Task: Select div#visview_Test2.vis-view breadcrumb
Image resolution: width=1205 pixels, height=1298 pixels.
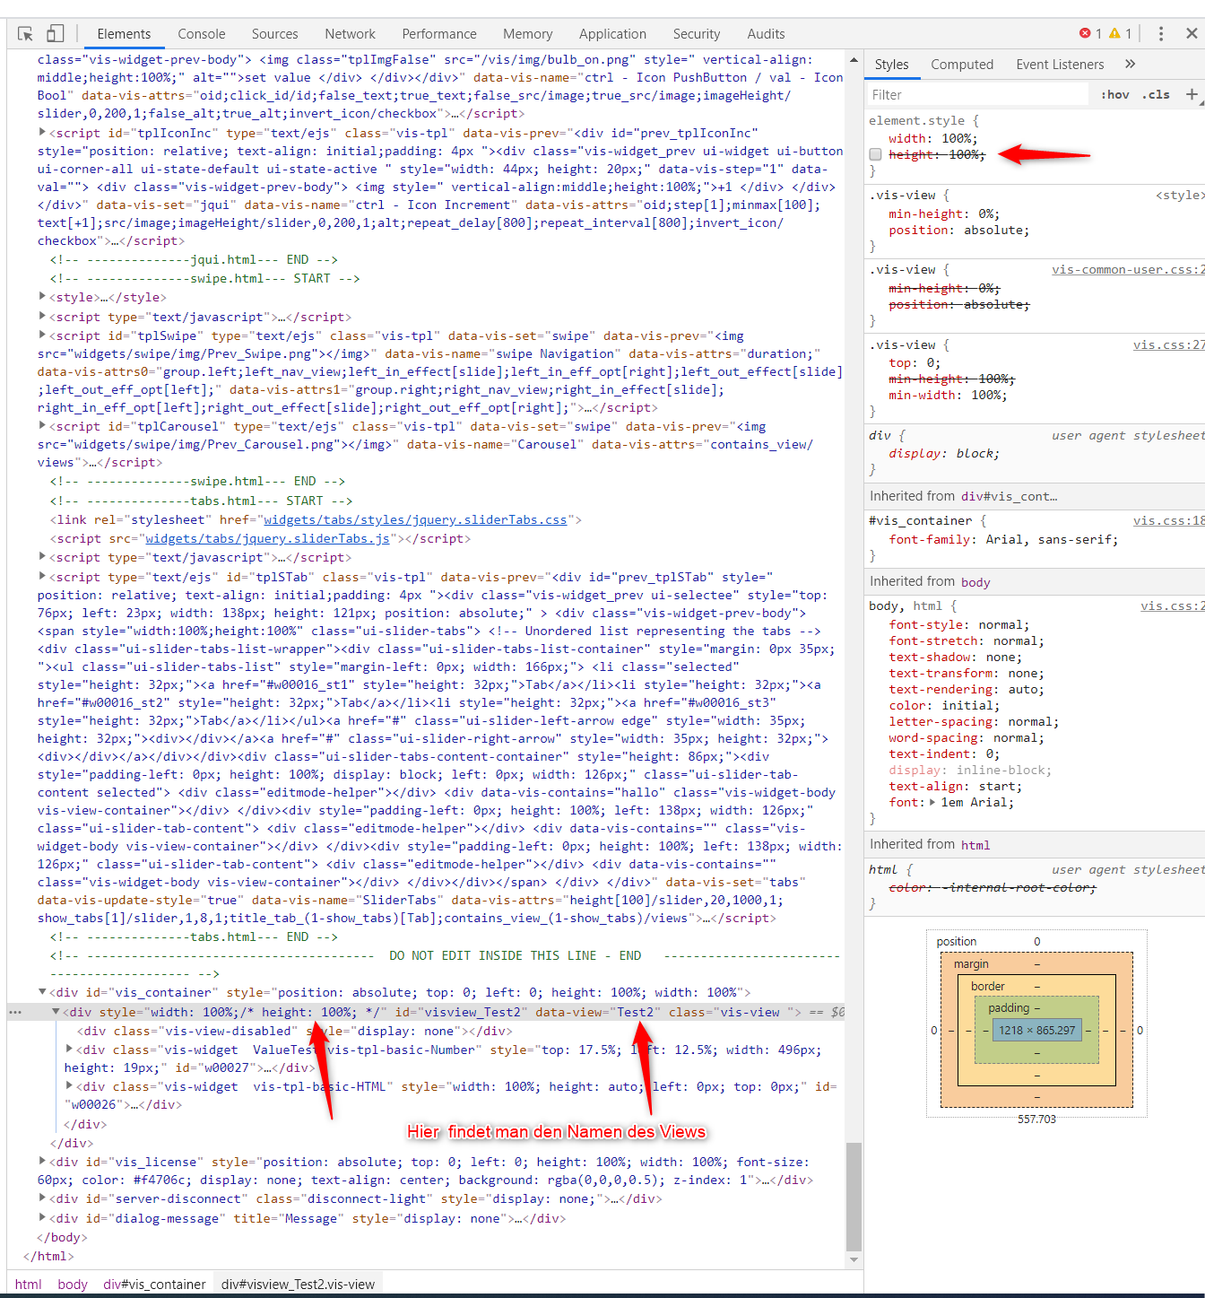Action: point(298,1285)
